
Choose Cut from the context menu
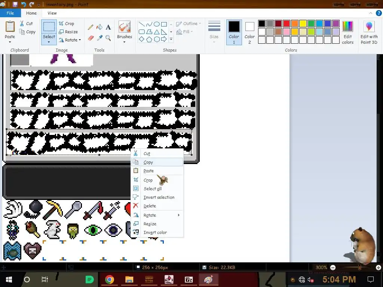(157, 154)
